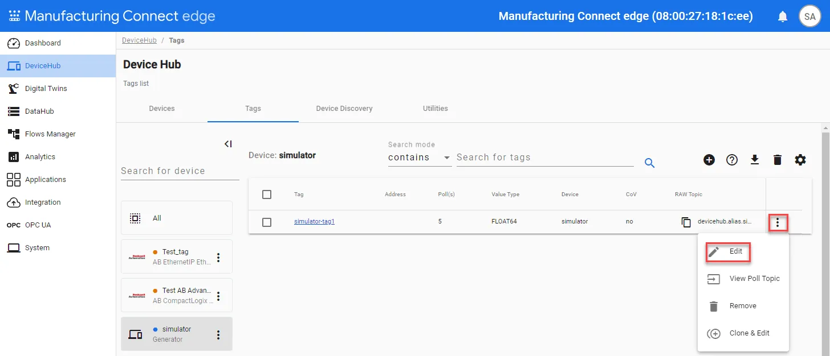830x356 pixels.
Task: Select the All devices card
Action: (177, 218)
